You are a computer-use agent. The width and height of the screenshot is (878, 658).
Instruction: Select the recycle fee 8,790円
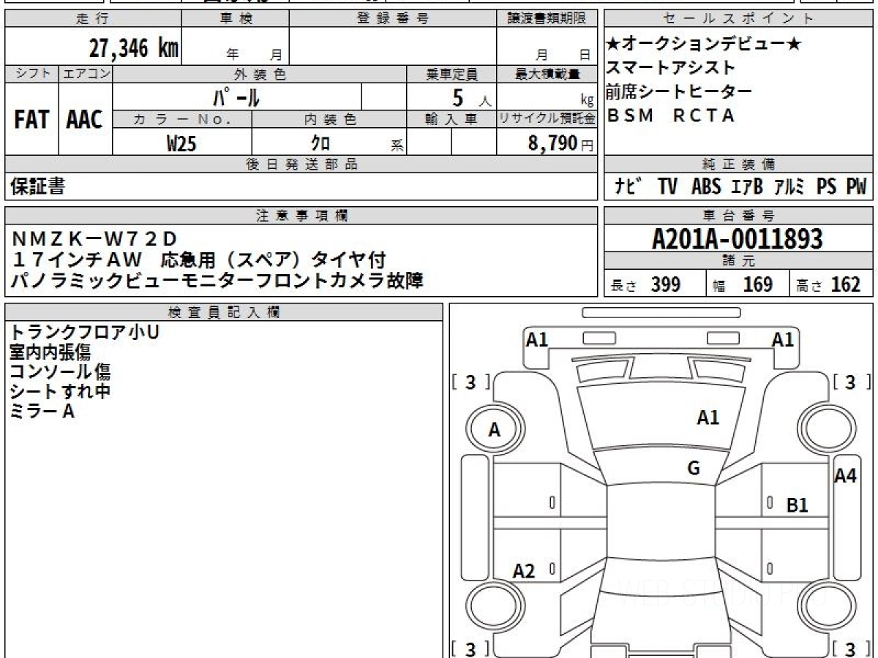561,143
